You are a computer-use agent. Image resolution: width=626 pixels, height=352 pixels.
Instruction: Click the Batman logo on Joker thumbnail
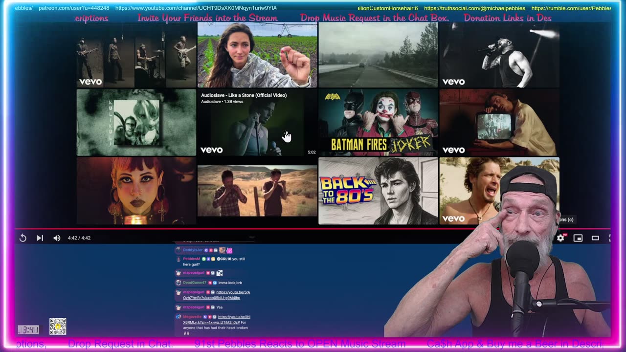point(333,97)
